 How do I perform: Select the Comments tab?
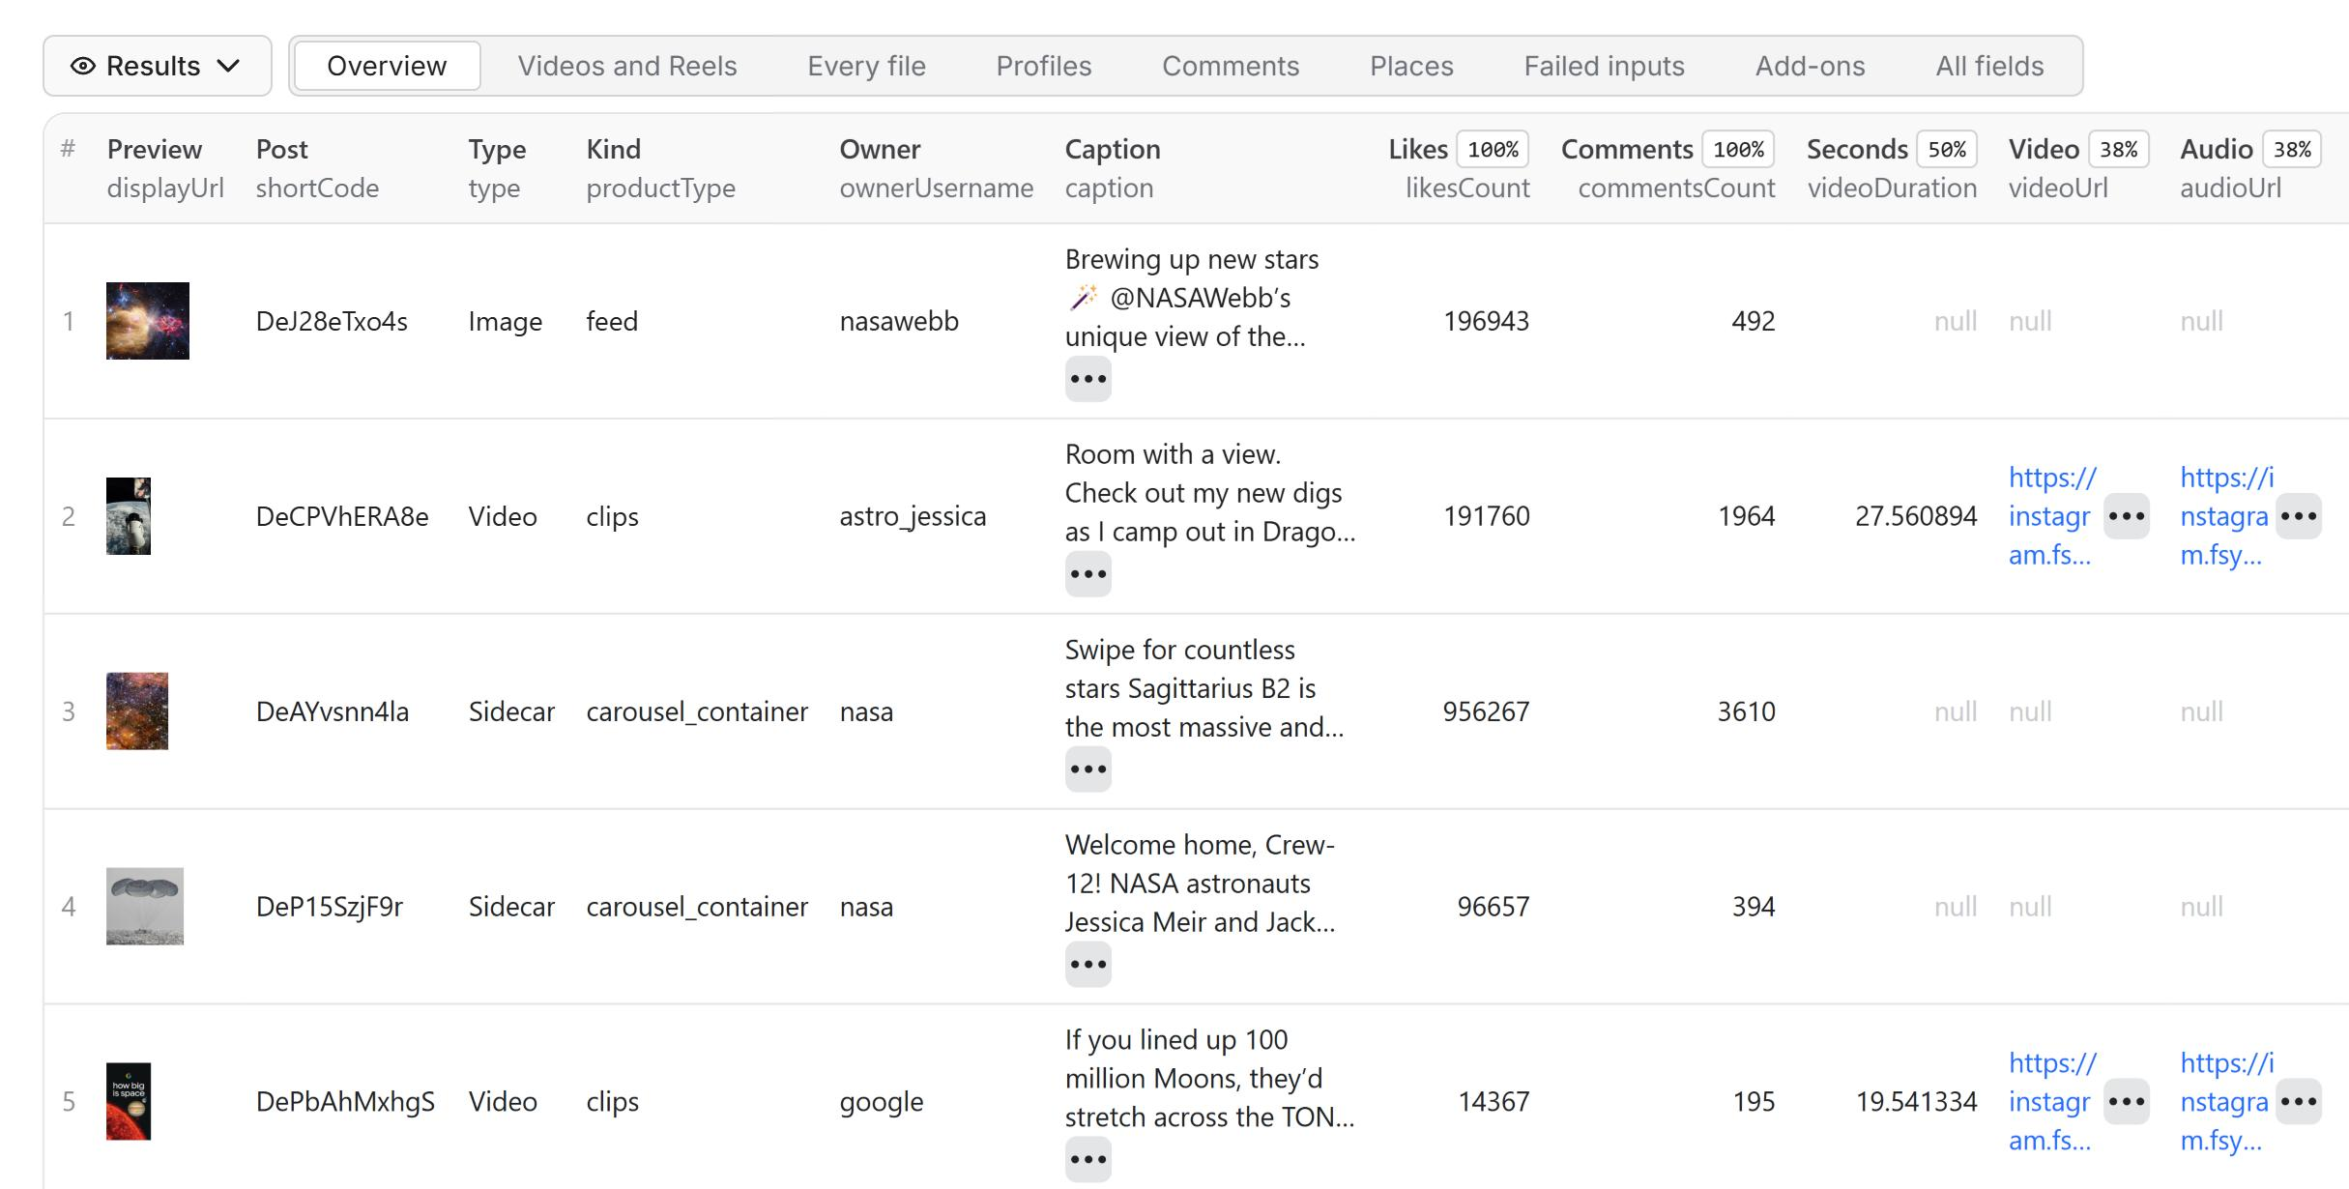point(1231,66)
